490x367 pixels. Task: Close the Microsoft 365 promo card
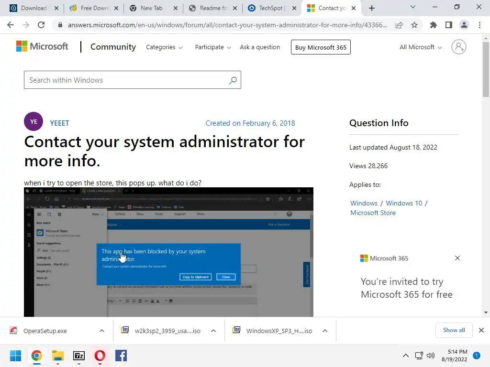point(457,258)
